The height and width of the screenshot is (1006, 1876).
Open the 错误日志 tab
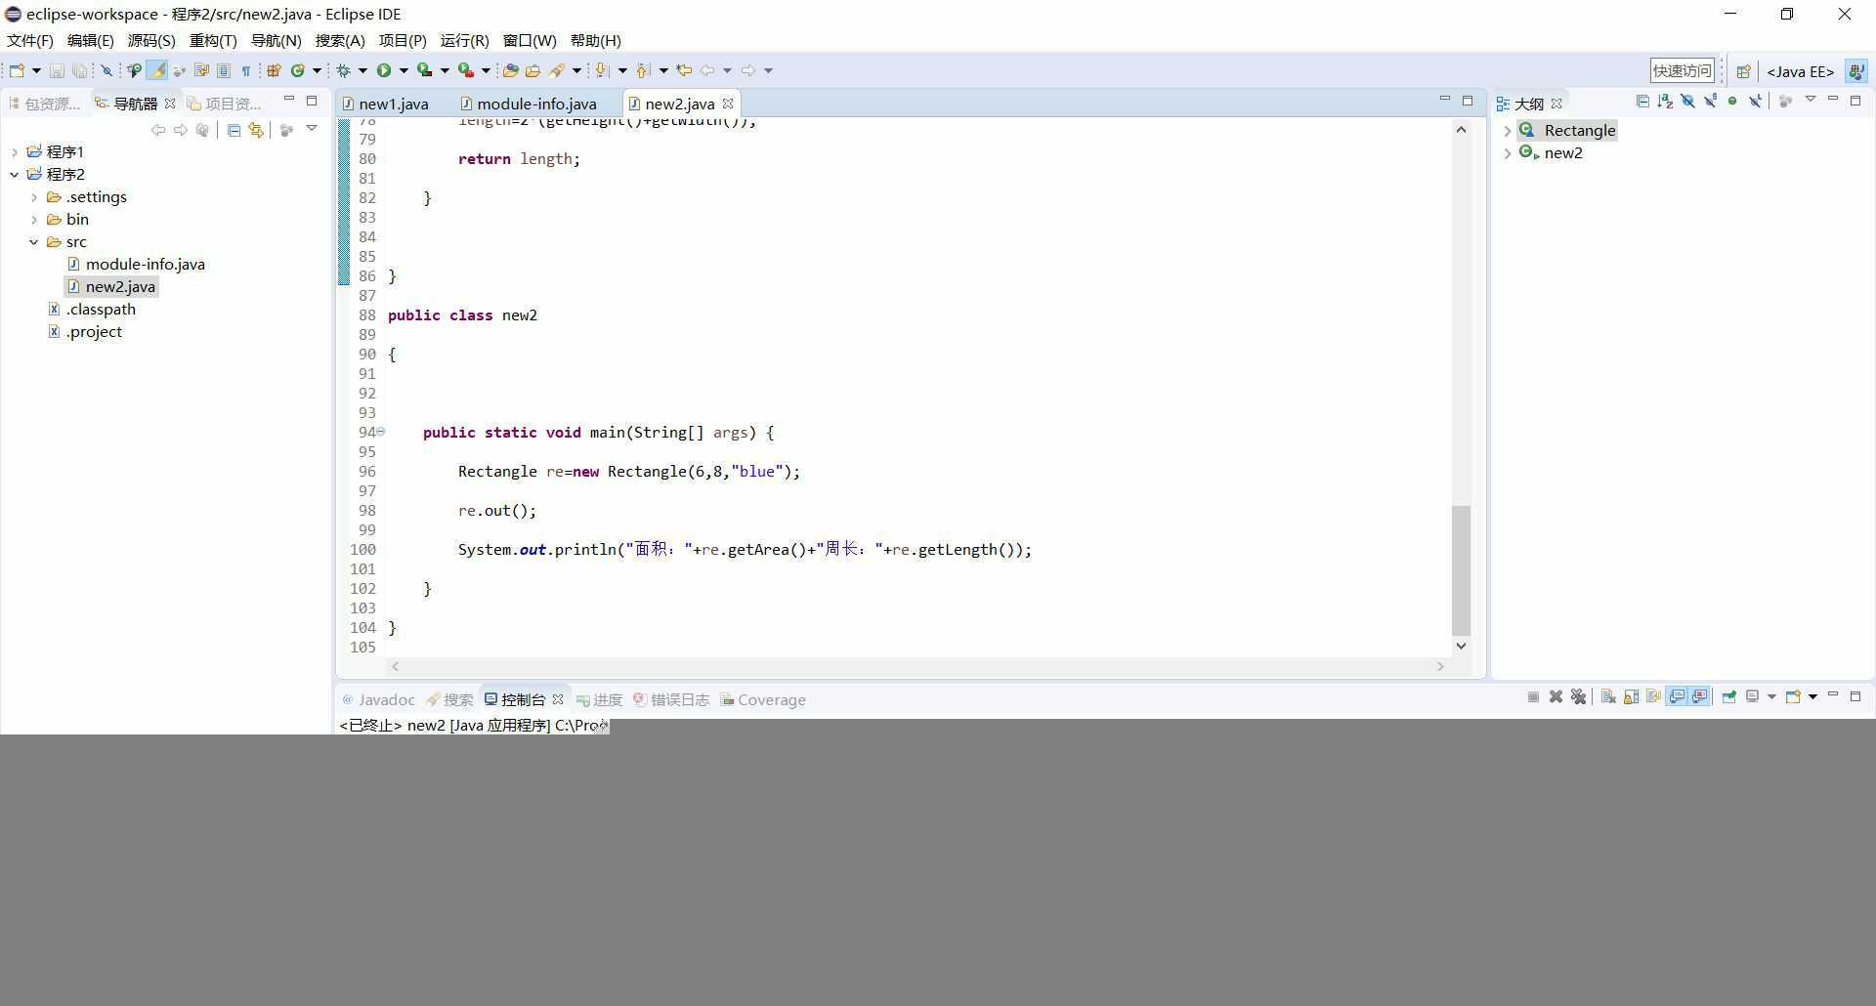coord(671,699)
